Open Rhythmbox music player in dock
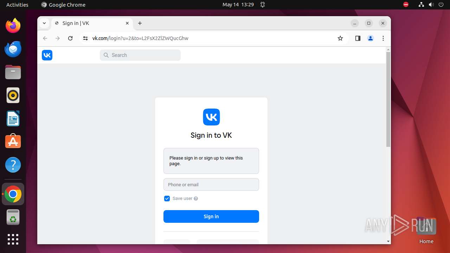450x253 pixels. click(x=13, y=95)
